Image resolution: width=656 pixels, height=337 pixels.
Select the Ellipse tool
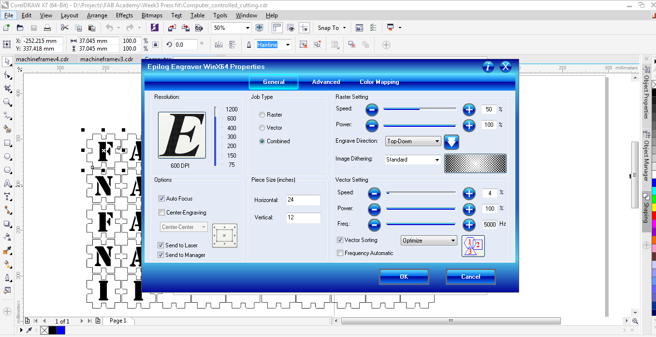pos(7,156)
